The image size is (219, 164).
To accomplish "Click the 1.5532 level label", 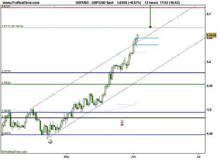I will tap(6, 83).
